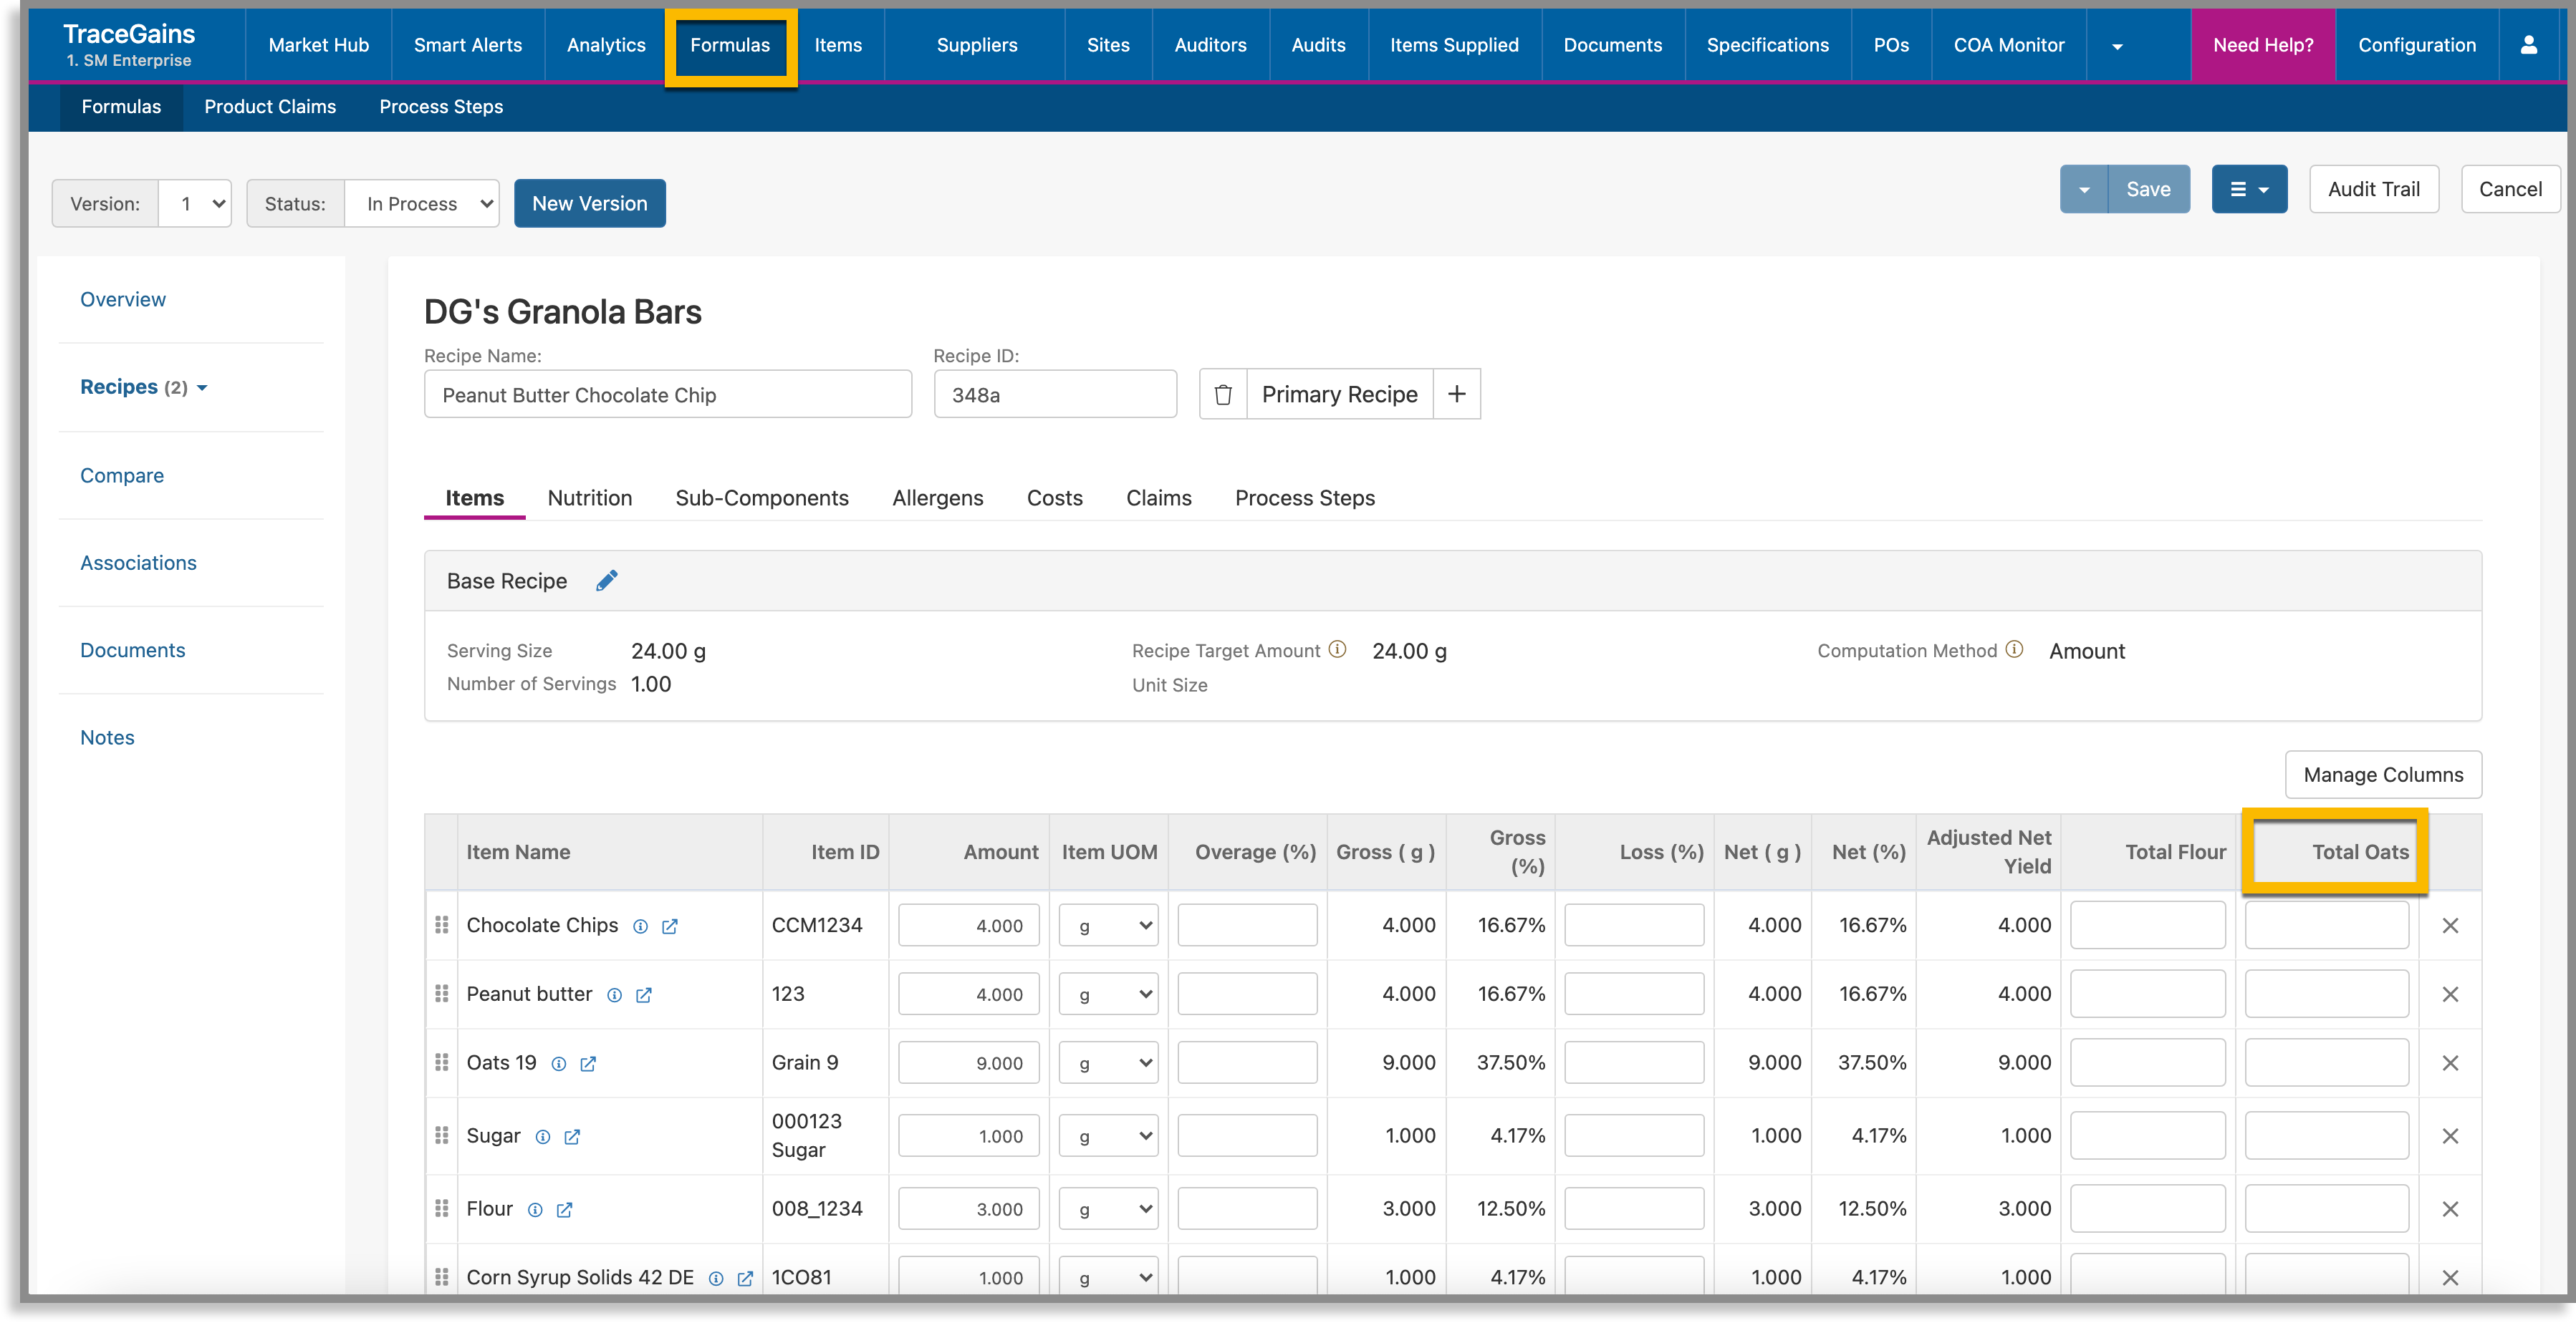Viewport: 2576px width, 1323px height.
Task: Open the Peanut butter external link
Action: pyautogui.click(x=644, y=995)
